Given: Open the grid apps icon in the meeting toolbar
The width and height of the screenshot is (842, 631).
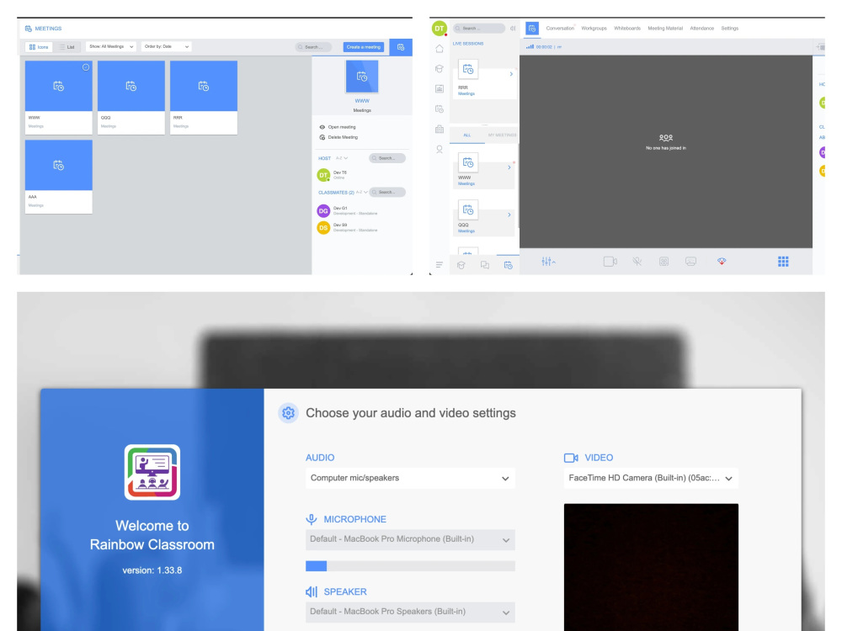Looking at the screenshot, I should click(x=783, y=262).
